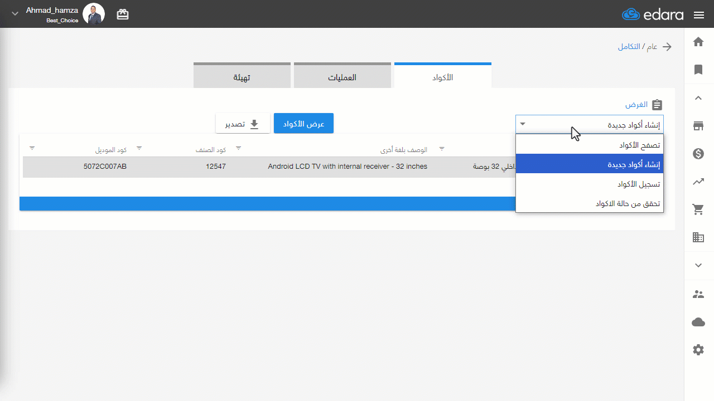Go to the Home icon in the sidebar

698,42
